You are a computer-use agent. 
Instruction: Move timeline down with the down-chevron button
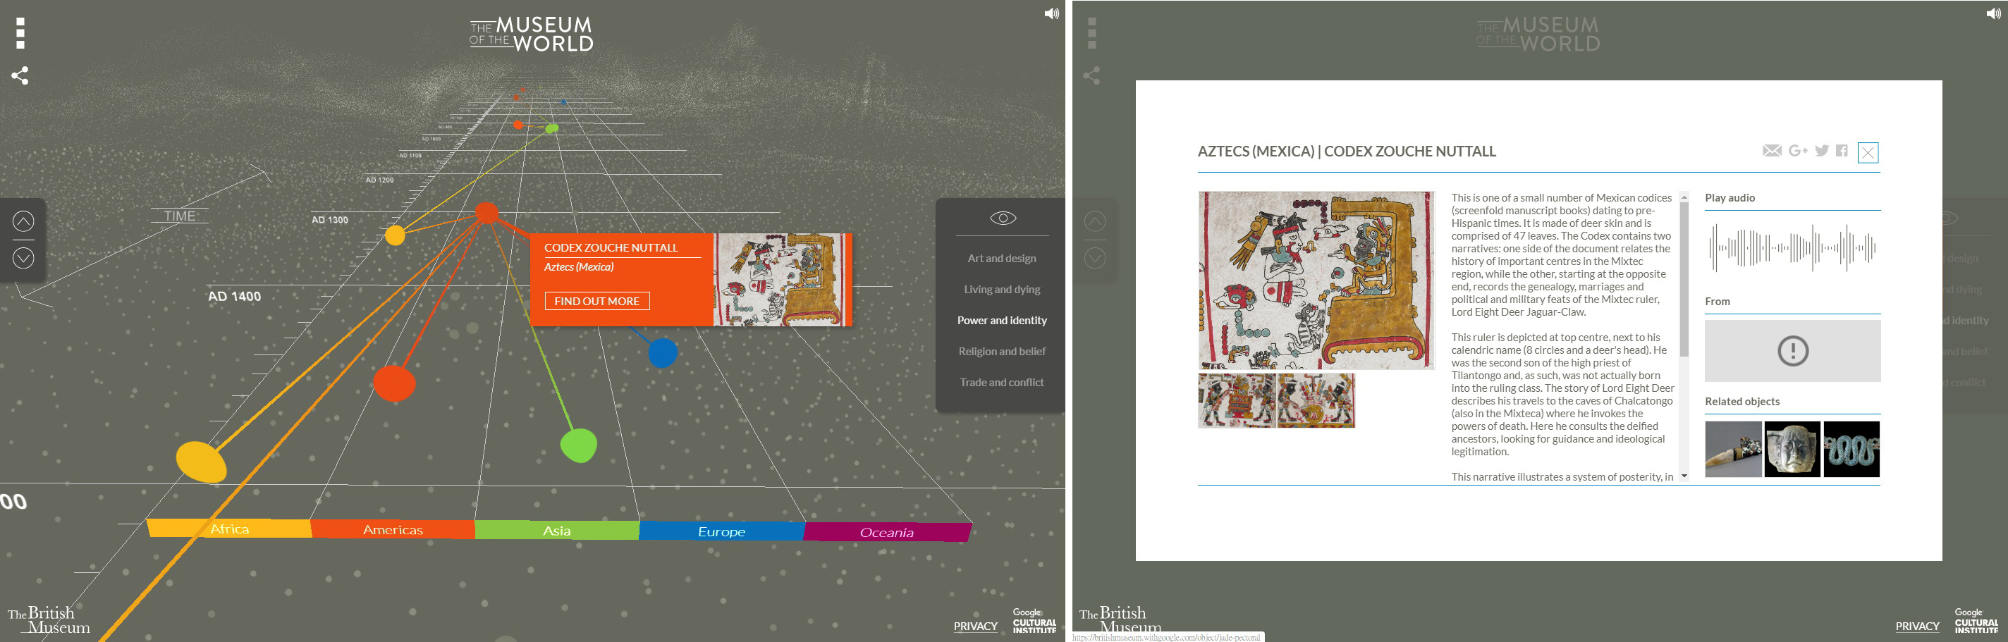(x=23, y=258)
